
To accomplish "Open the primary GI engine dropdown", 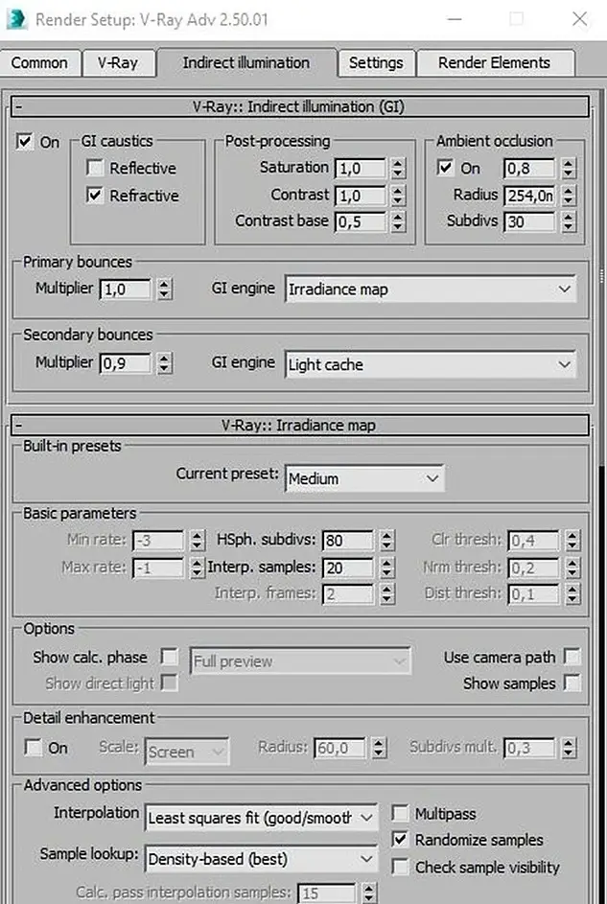I will coord(431,289).
